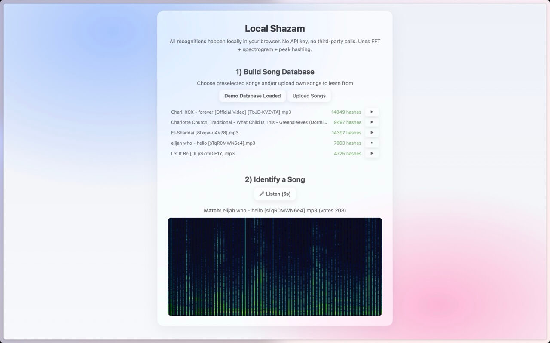Screen dimensions: 550x343
Task: Start listening with the Listen (6s) button
Action: (275, 194)
